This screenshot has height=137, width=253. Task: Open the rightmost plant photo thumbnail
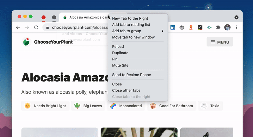[207, 132]
